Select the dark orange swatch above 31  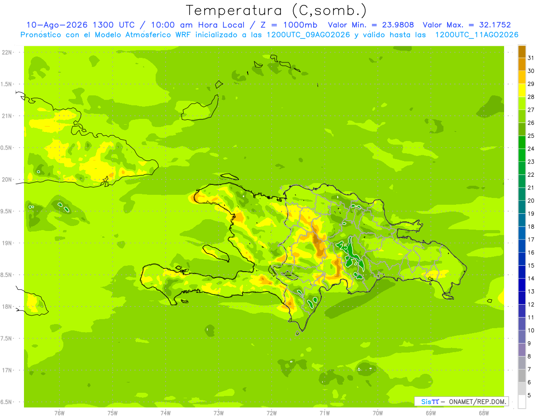point(522,52)
